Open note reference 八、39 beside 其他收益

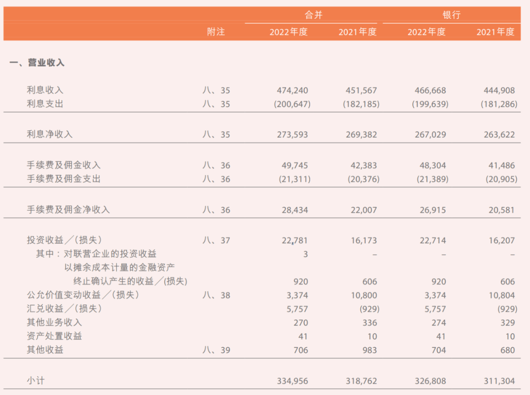[217, 350]
